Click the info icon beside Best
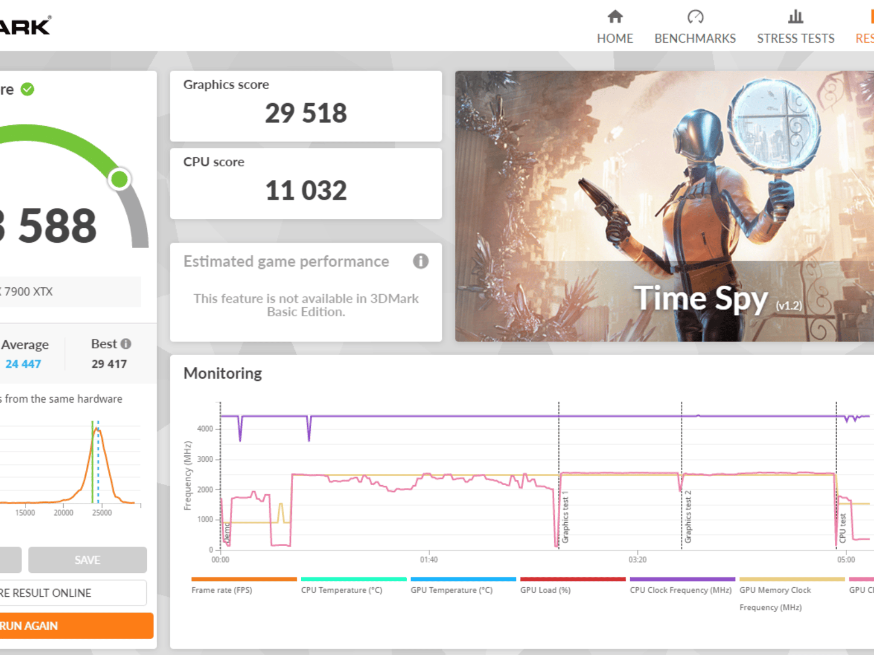 (x=126, y=344)
